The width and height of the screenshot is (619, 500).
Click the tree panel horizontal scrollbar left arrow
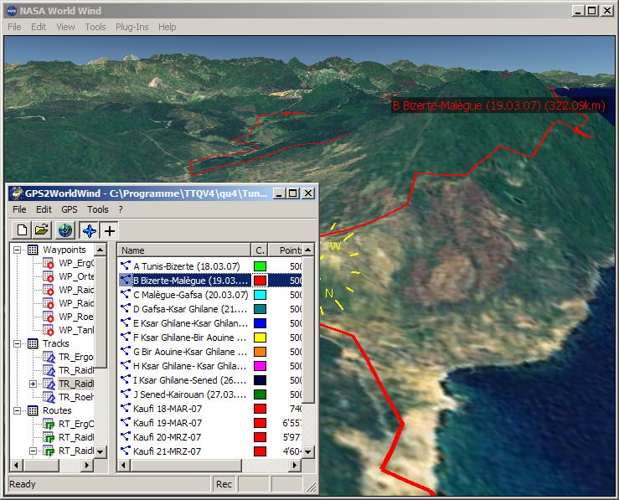coord(16,466)
